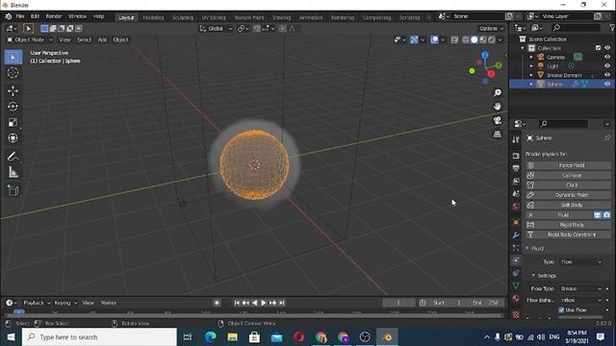Open the Render menu

[54, 16]
